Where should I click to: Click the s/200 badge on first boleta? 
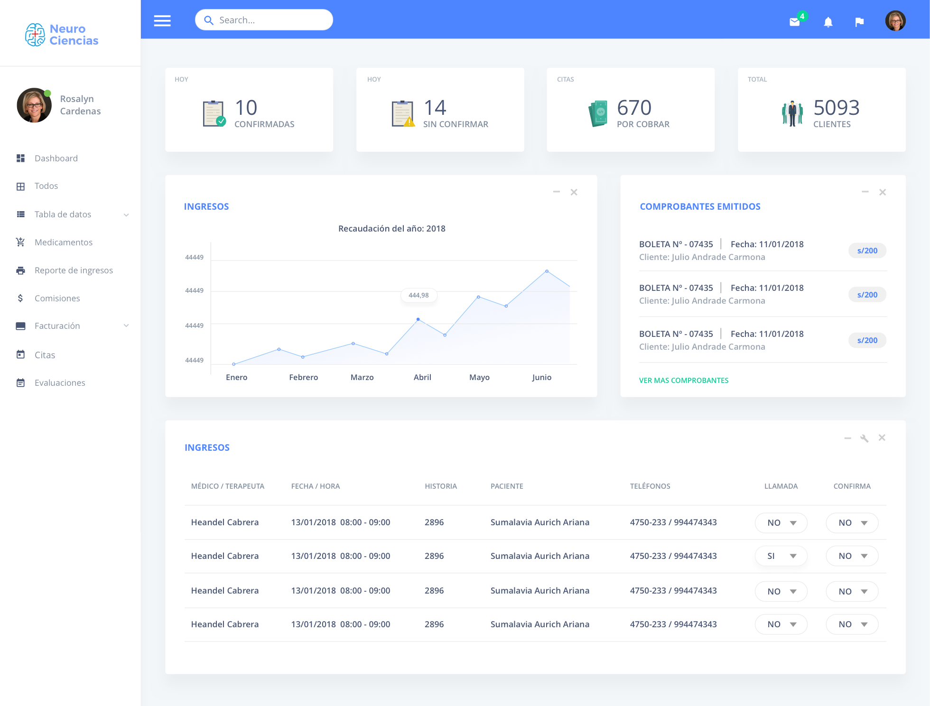click(867, 251)
